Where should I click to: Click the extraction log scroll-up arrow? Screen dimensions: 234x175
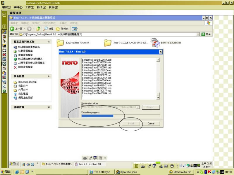(x=158, y=60)
